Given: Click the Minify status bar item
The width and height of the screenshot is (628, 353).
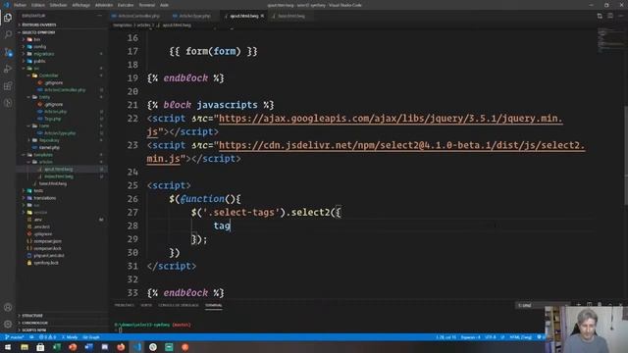Looking at the screenshot, I should tap(70, 337).
